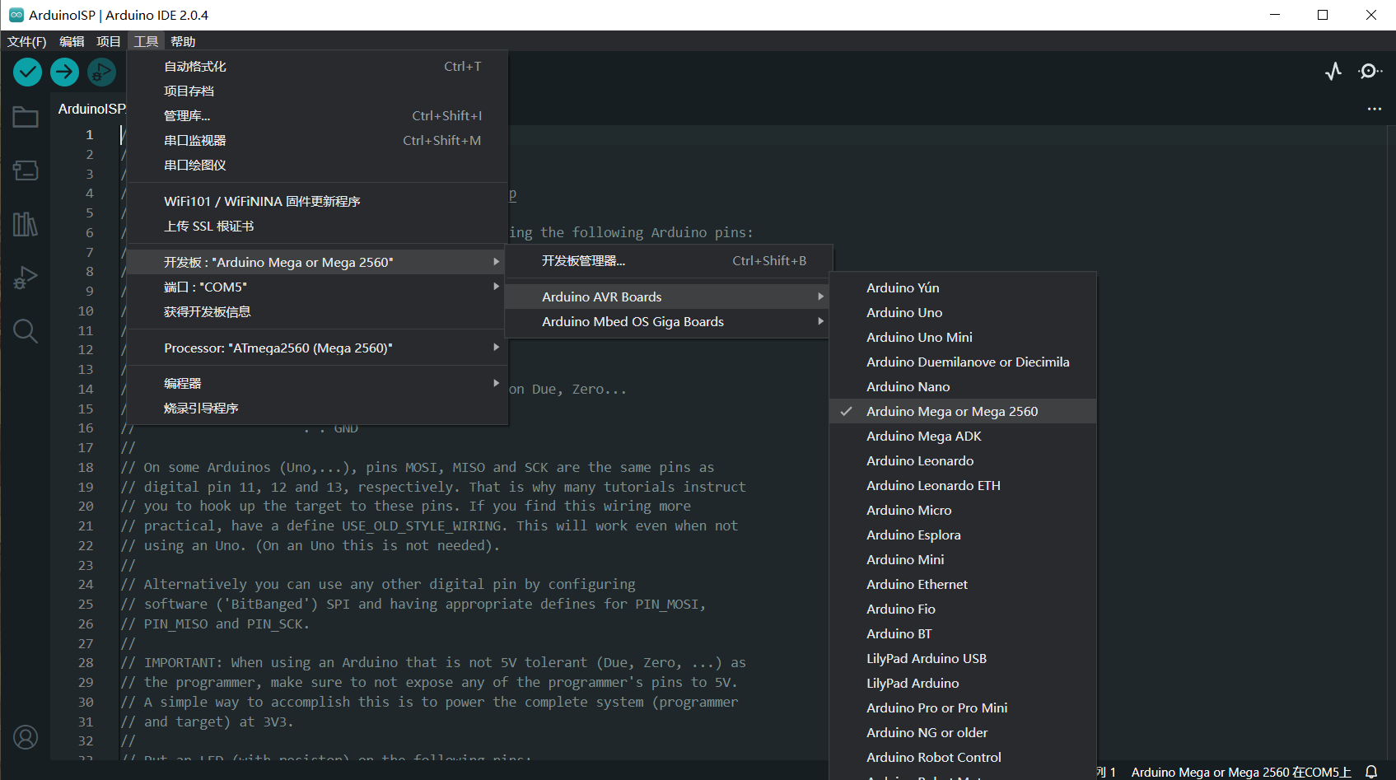The image size is (1396, 780).
Task: Open the Serial Monitor magnifier icon
Action: [x=1370, y=72]
